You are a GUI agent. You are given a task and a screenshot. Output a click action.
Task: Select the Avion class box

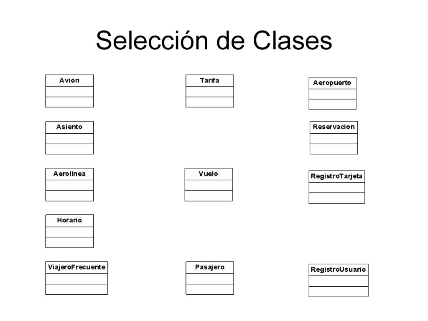[x=69, y=91]
